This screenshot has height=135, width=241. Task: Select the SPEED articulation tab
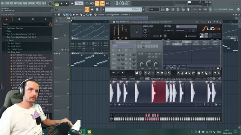tap(206, 42)
